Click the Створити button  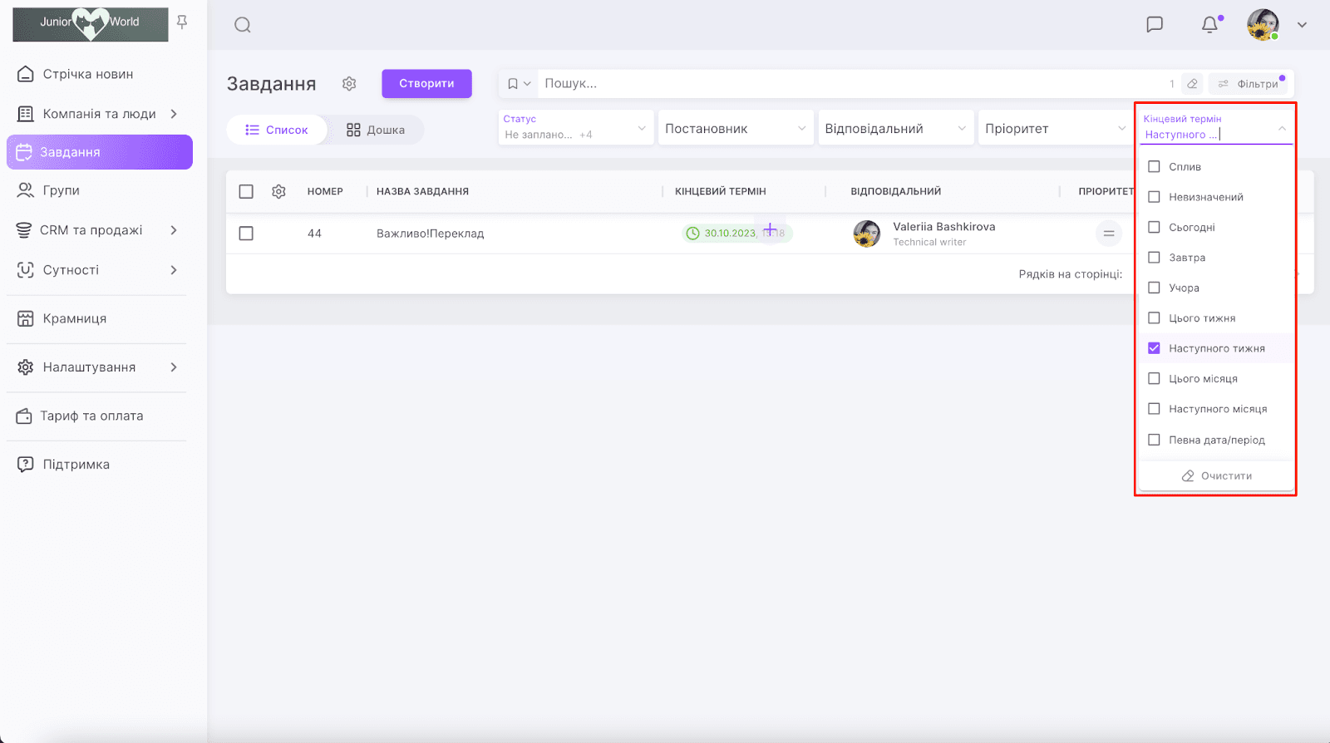(x=426, y=84)
